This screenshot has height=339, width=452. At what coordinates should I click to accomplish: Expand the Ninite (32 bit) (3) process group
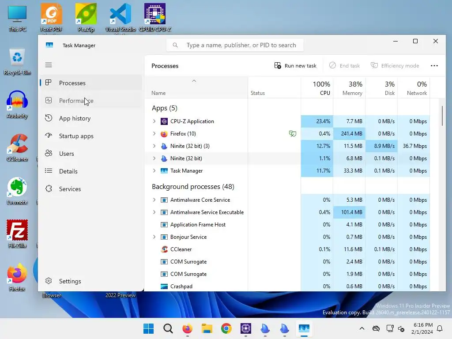click(x=154, y=146)
